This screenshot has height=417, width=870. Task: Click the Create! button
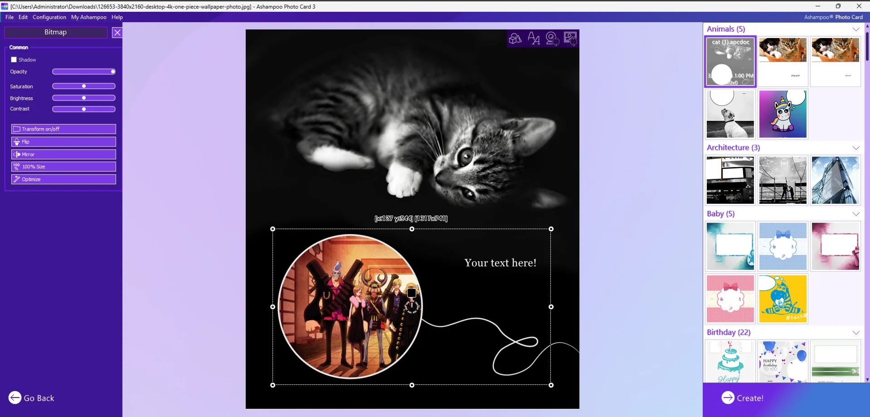point(743,398)
